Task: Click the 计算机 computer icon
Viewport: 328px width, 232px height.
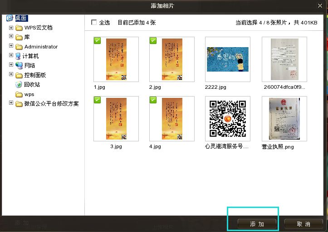Action: coord(18,56)
